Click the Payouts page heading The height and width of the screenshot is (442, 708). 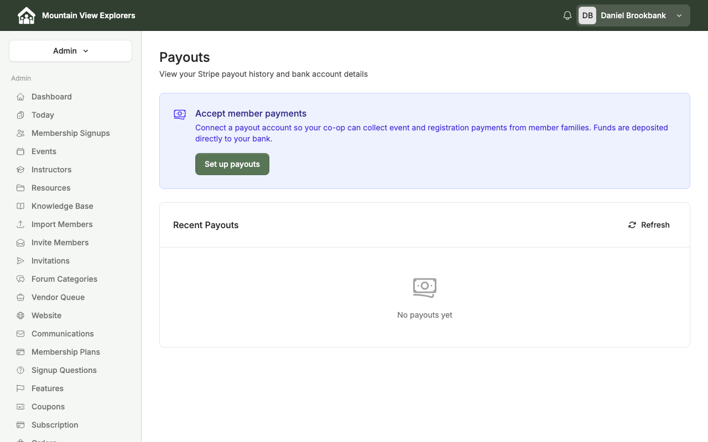click(x=185, y=57)
